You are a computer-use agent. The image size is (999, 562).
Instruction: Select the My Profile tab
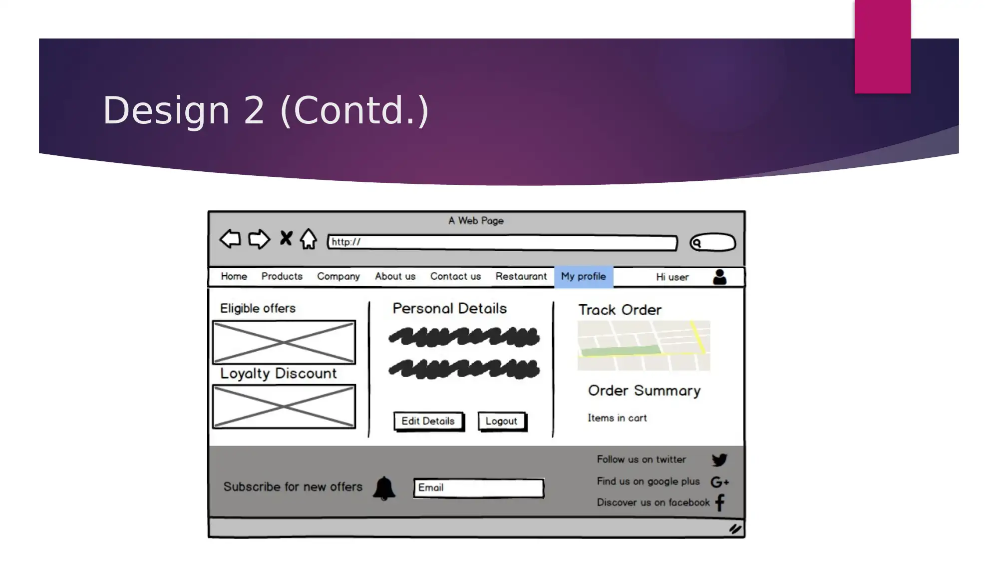pos(583,276)
